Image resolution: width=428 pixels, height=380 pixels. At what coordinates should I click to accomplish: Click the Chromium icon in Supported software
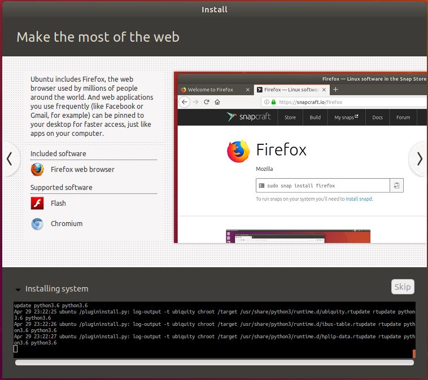pyautogui.click(x=37, y=224)
